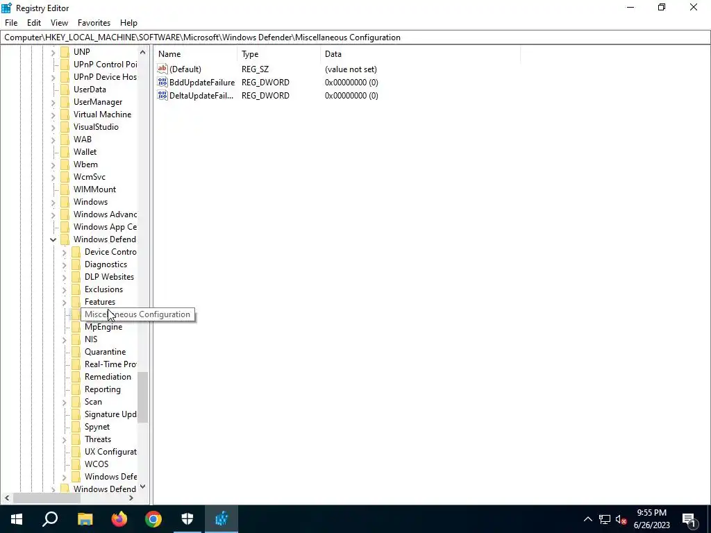Open File Explorer from taskbar
Image resolution: width=711 pixels, height=533 pixels.
[x=85, y=519]
